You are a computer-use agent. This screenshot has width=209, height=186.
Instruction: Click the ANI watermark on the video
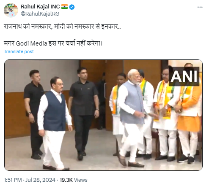(x=184, y=76)
